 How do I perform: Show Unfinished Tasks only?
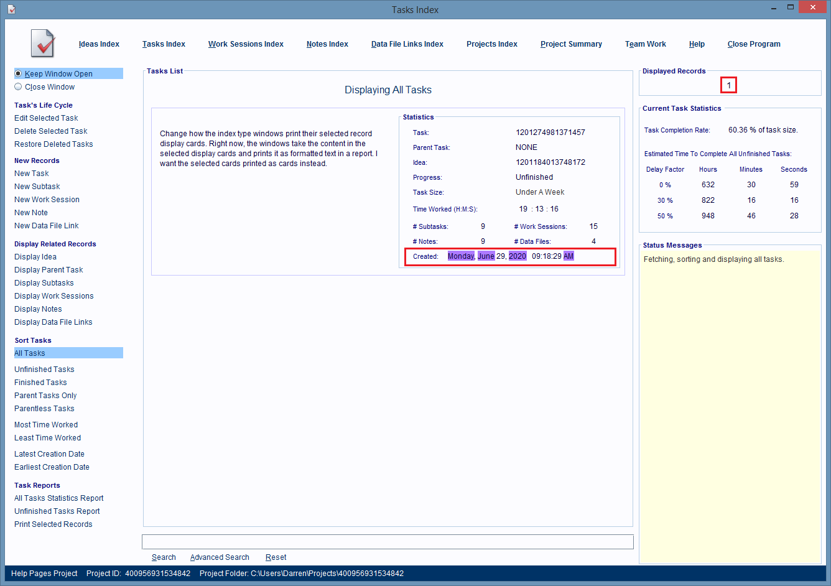click(x=44, y=370)
